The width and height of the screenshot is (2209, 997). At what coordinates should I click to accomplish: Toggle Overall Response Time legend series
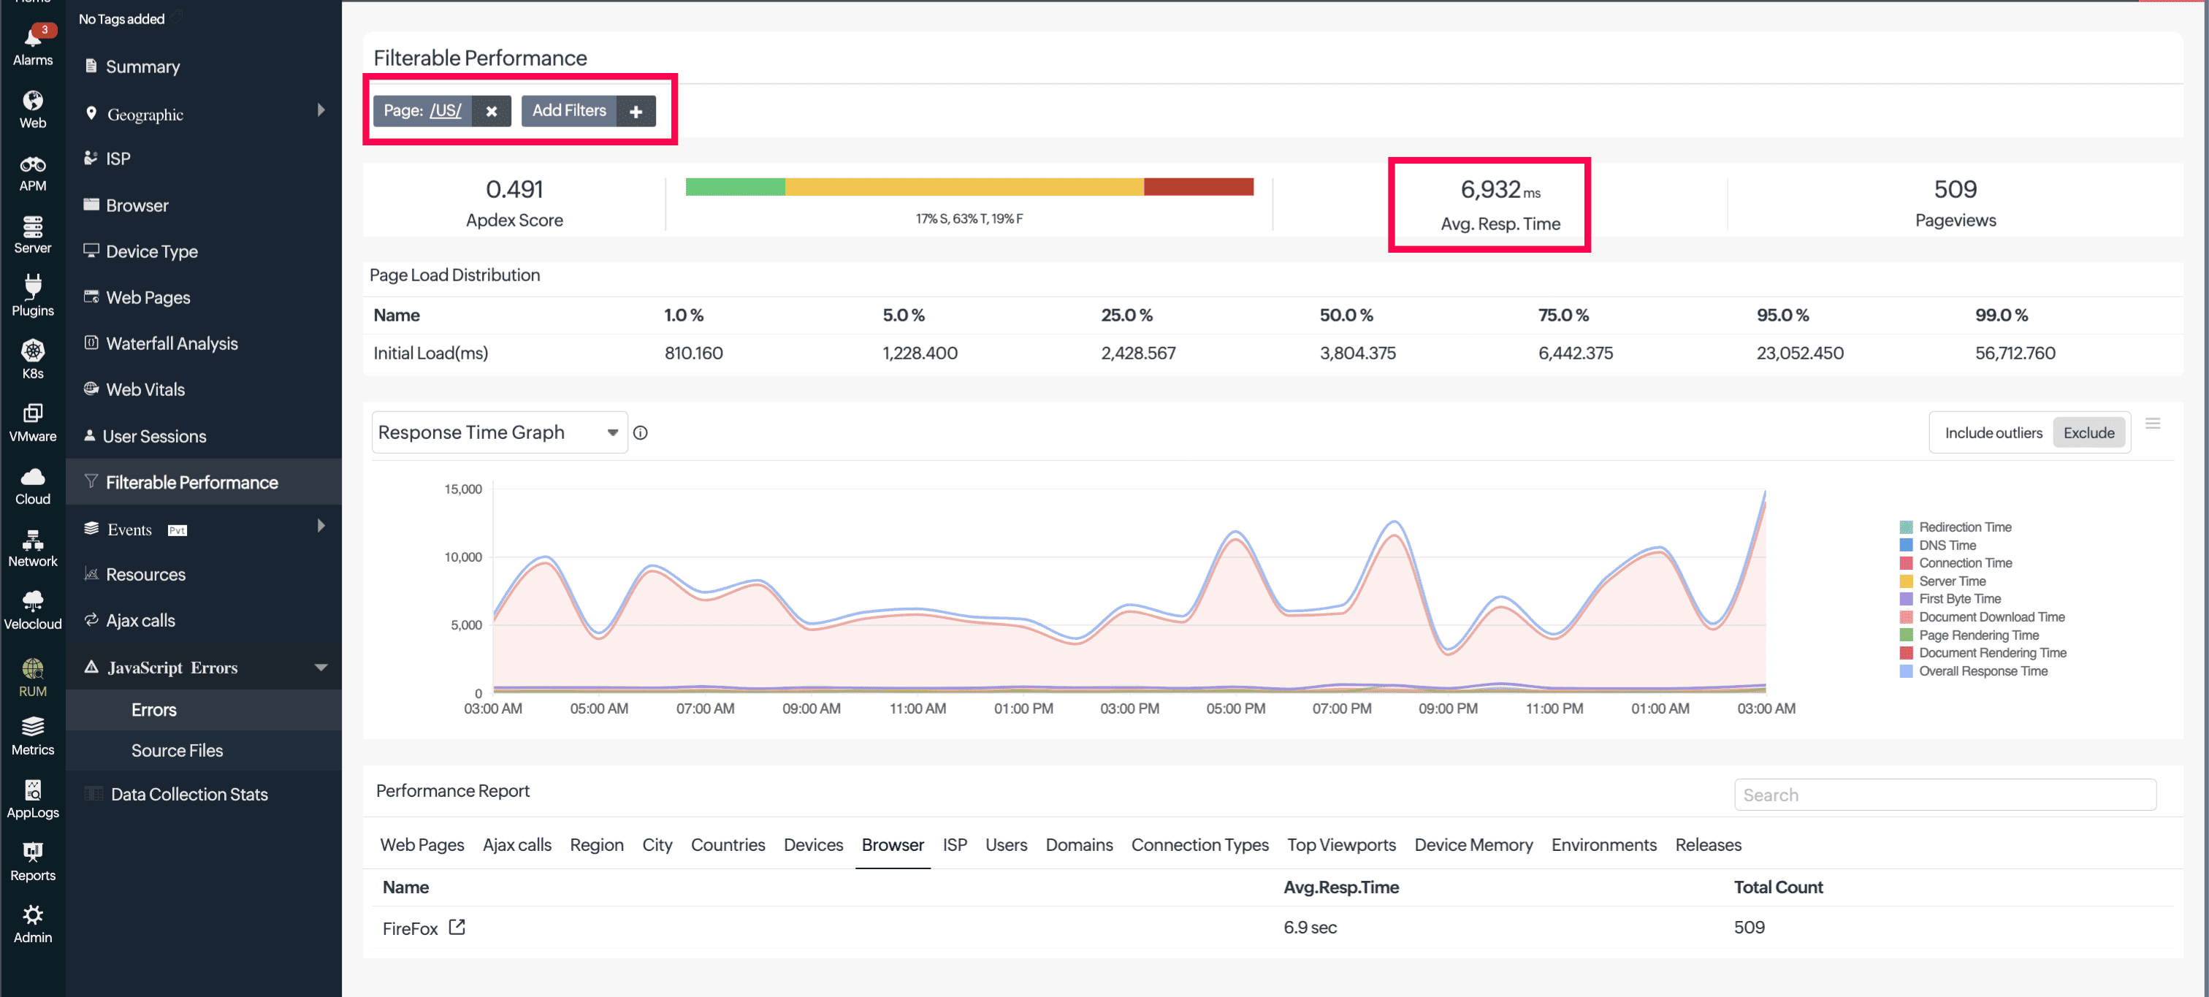1982,671
